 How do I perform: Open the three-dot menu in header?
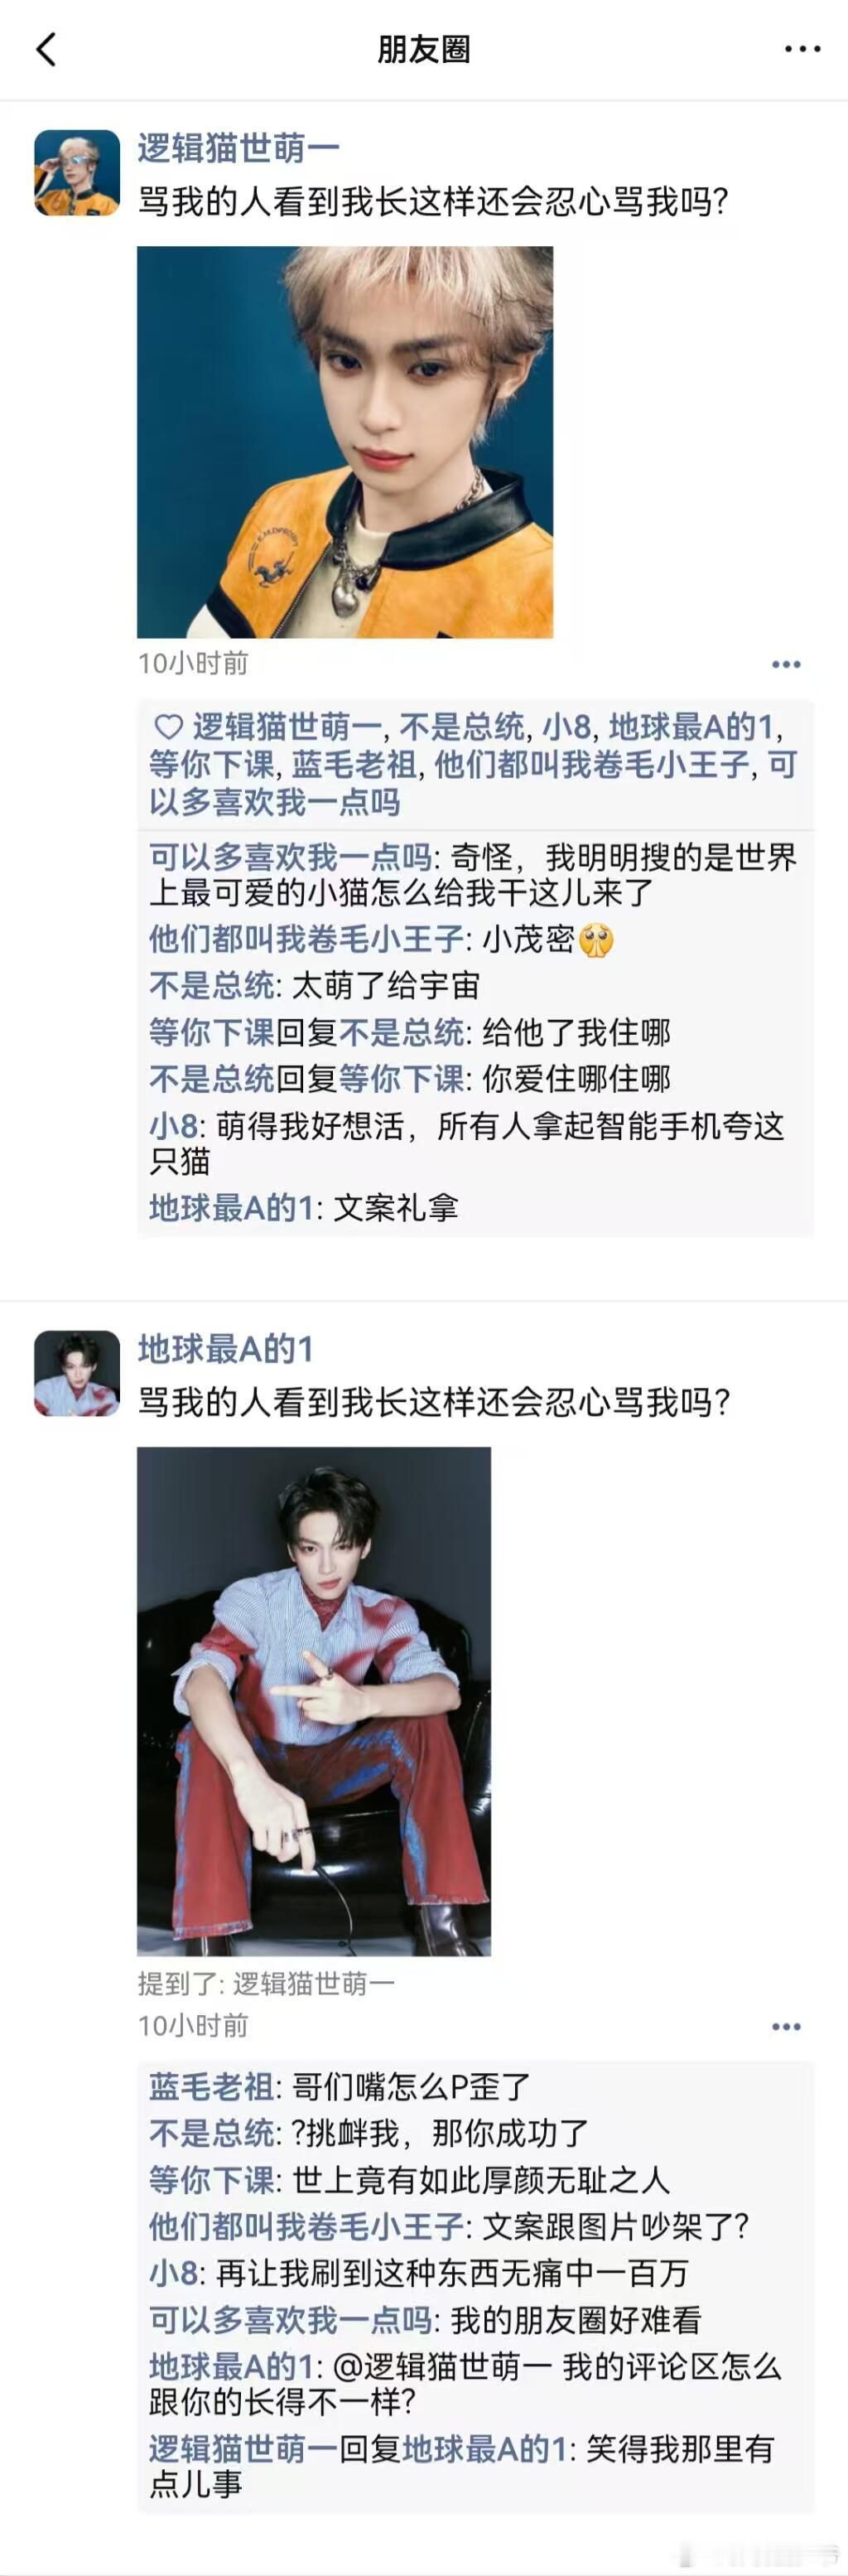802,49
